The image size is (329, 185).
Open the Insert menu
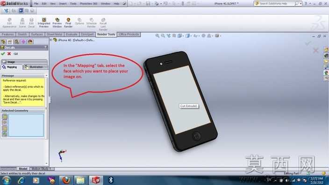(63, 4)
